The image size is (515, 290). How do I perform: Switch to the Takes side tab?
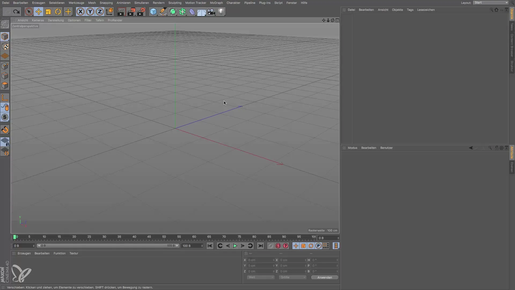[512, 27]
